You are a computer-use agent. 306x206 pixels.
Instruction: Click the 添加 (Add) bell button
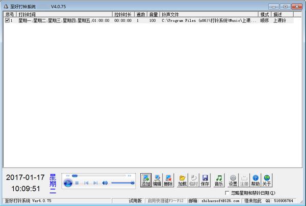[x=146, y=179]
